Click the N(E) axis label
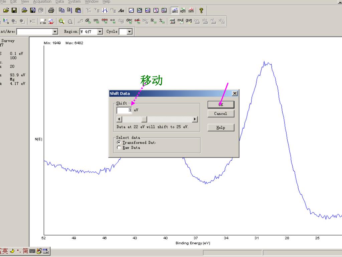The height and width of the screenshot is (257, 342). pos(38,139)
